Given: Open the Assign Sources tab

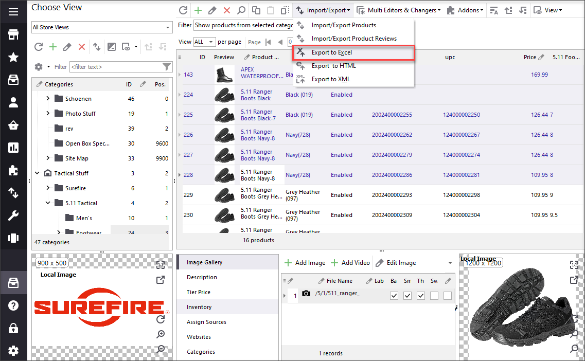Looking at the screenshot, I should click(x=227, y=322).
